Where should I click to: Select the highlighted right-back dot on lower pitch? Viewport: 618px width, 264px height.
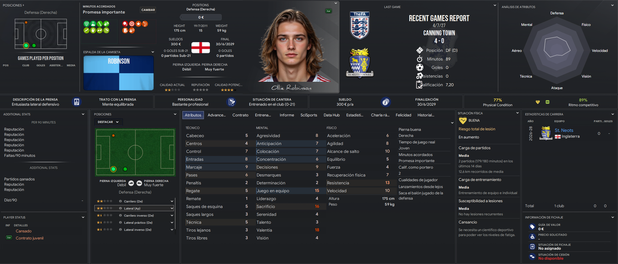point(113,169)
